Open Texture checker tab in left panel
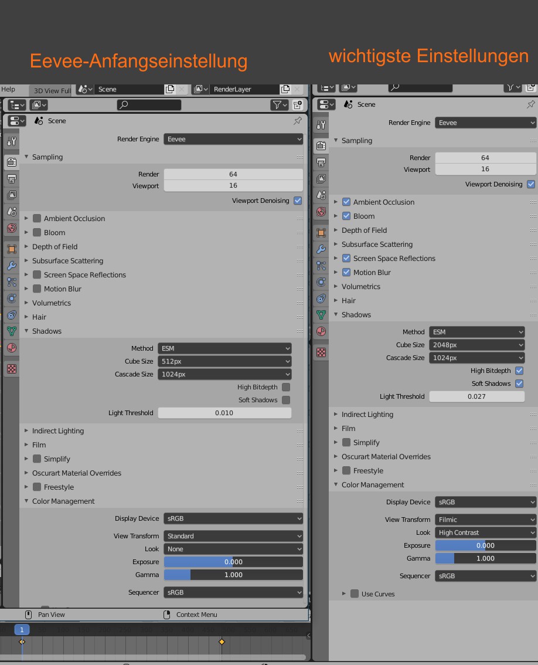 (x=12, y=368)
